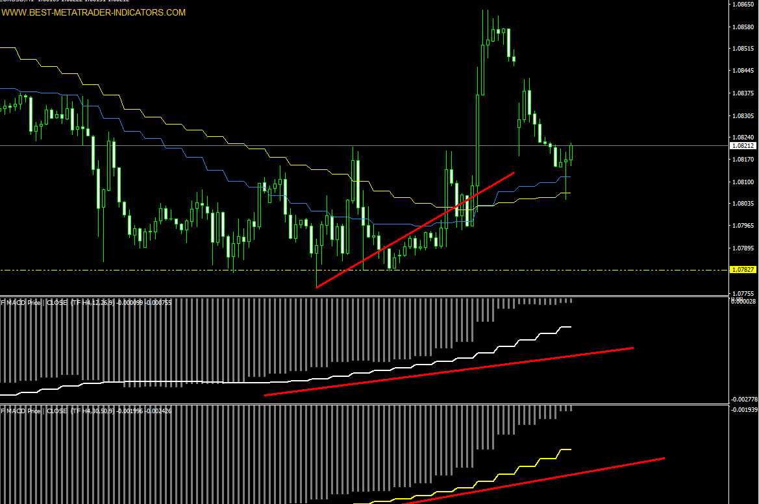Click the 1.08650 price axis value
This screenshot has height=504, width=759.
click(743, 5)
